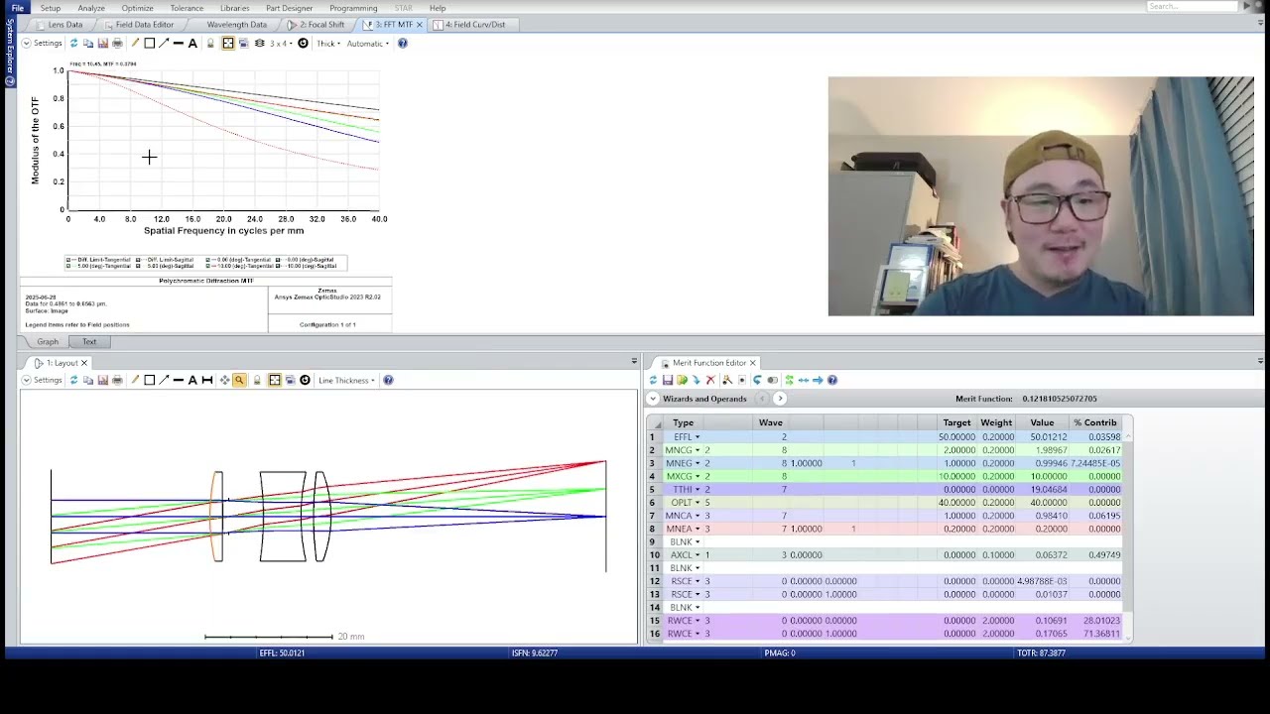Select Target cell 50.00000 in EFFL row
Viewport: 1270px width, 714px height.
959,436
